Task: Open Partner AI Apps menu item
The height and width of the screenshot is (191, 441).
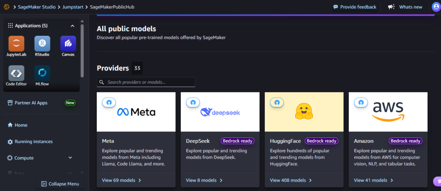Action: [27, 103]
